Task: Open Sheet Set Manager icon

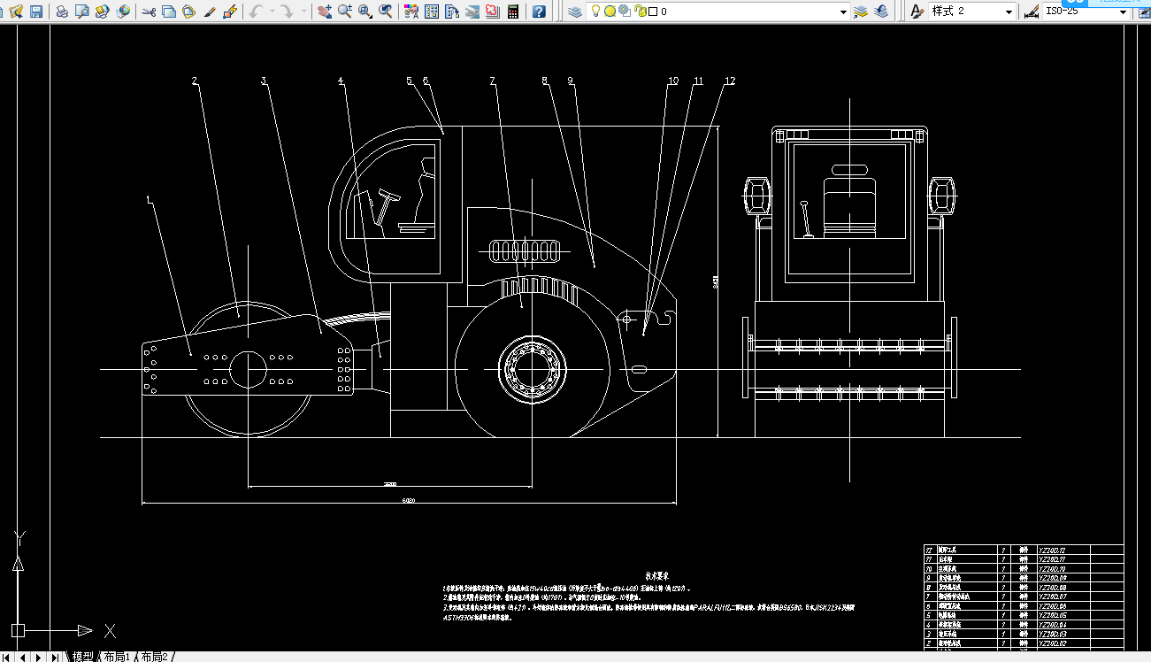Action: pyautogui.click(x=472, y=12)
